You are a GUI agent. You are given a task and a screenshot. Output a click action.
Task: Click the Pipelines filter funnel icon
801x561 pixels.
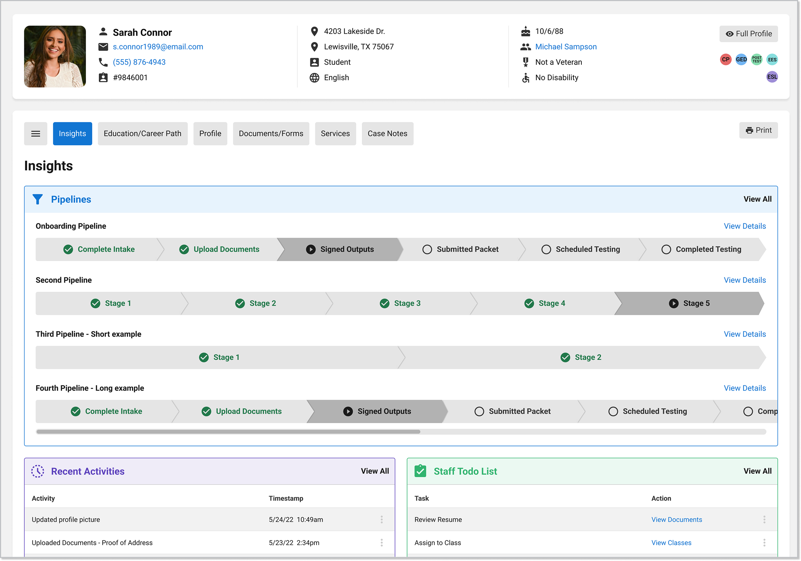38,199
